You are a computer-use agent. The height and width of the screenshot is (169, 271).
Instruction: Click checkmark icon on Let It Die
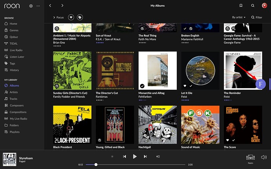[x=190, y=86]
